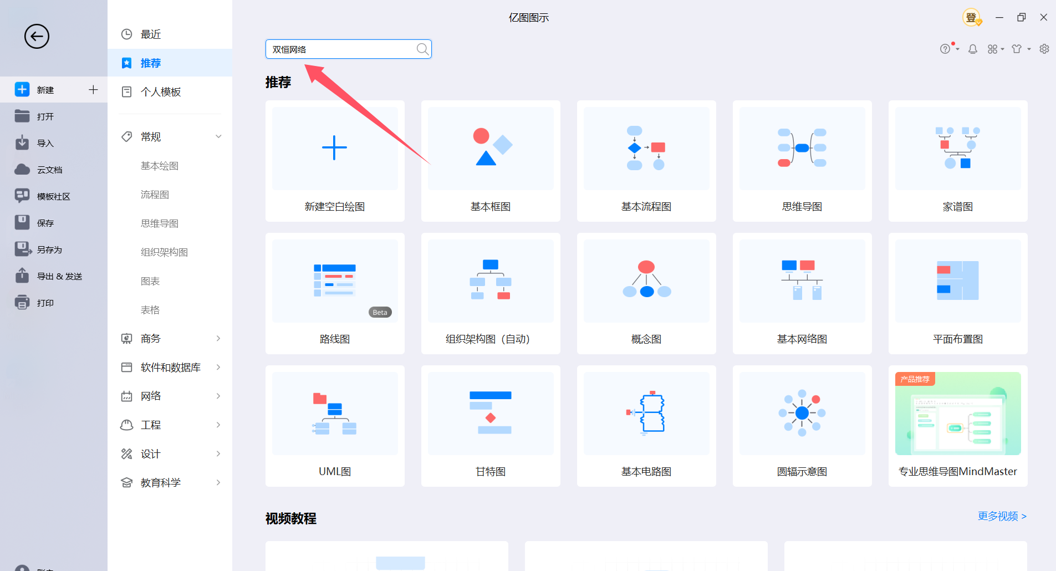
Task: Open the apps grid icon
Action: (x=993, y=49)
